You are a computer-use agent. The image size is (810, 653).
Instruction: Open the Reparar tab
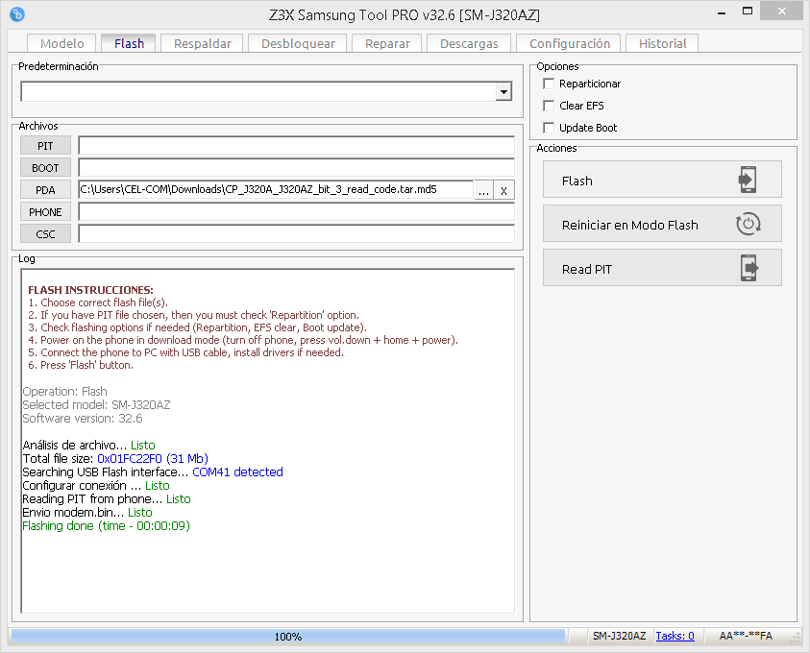coord(387,43)
